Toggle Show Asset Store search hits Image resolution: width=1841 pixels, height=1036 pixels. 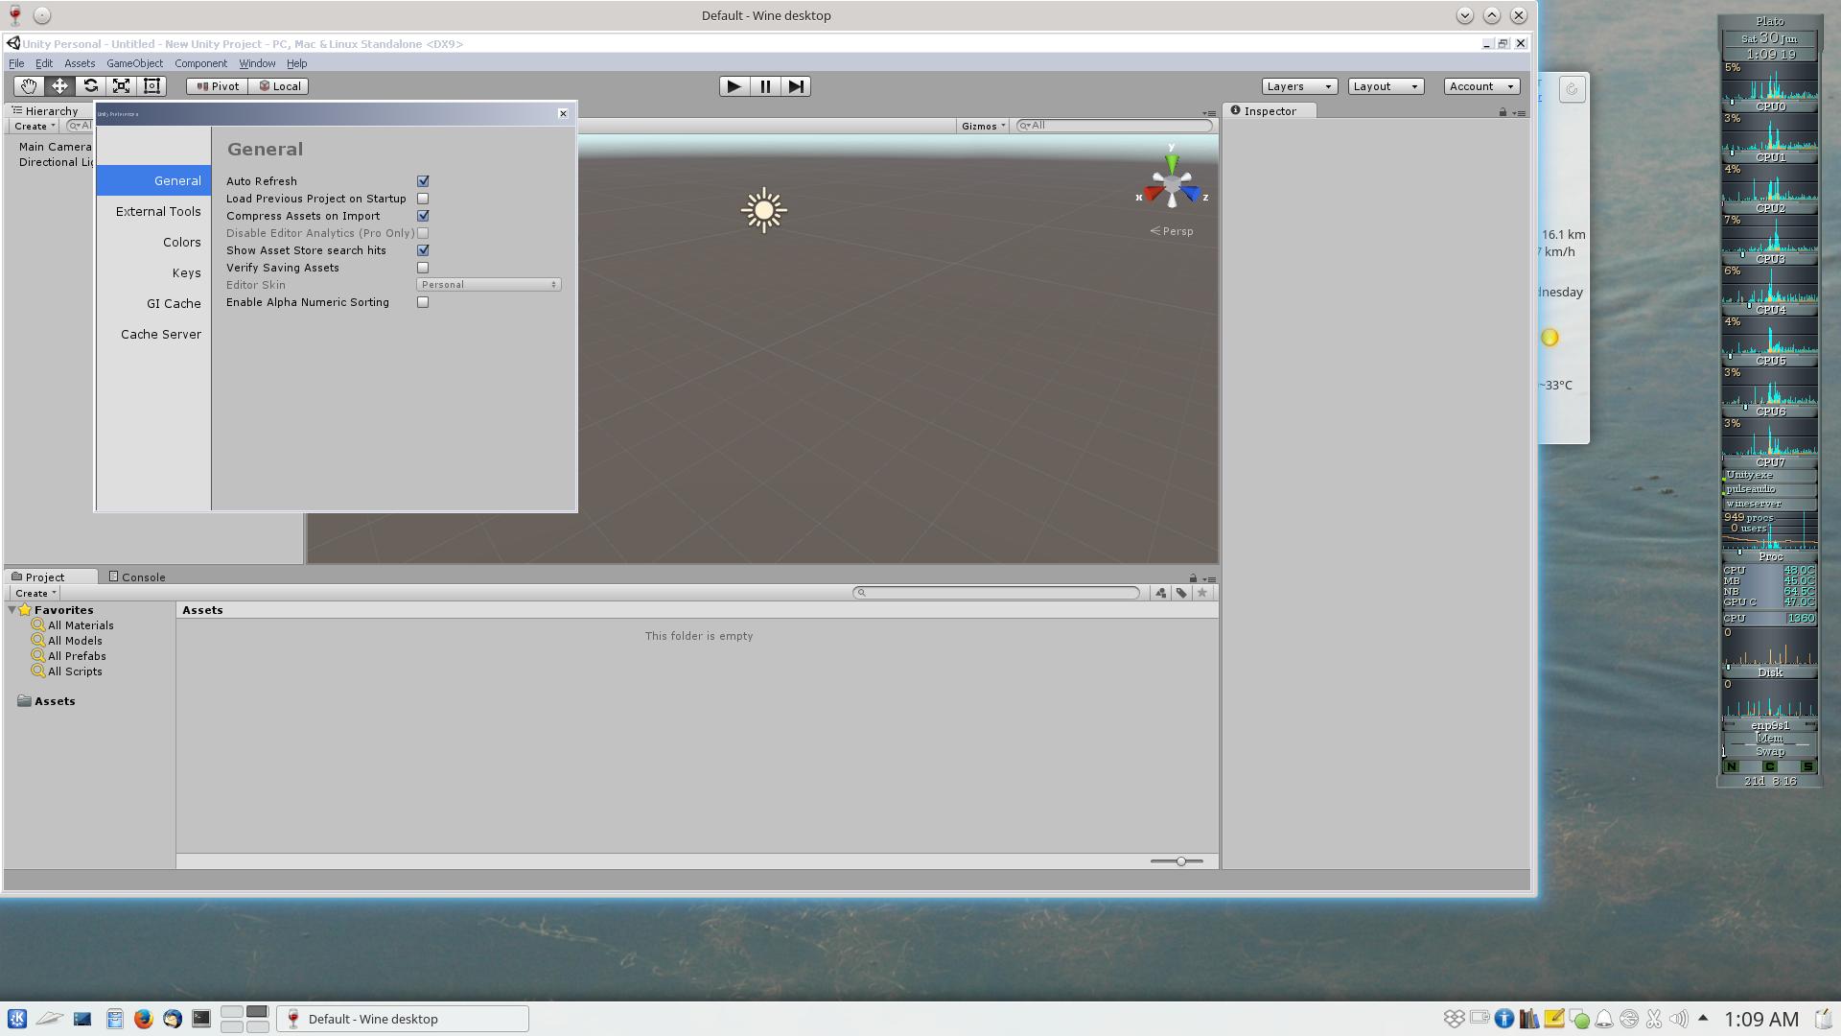(x=423, y=250)
